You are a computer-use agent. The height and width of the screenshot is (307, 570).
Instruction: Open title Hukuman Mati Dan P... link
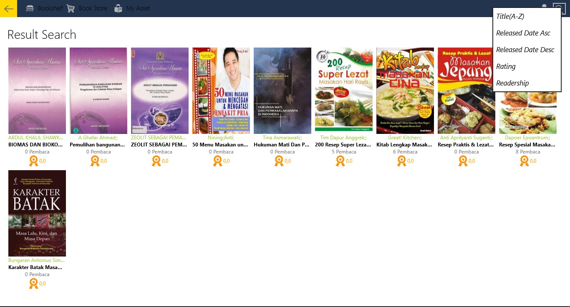pos(282,145)
